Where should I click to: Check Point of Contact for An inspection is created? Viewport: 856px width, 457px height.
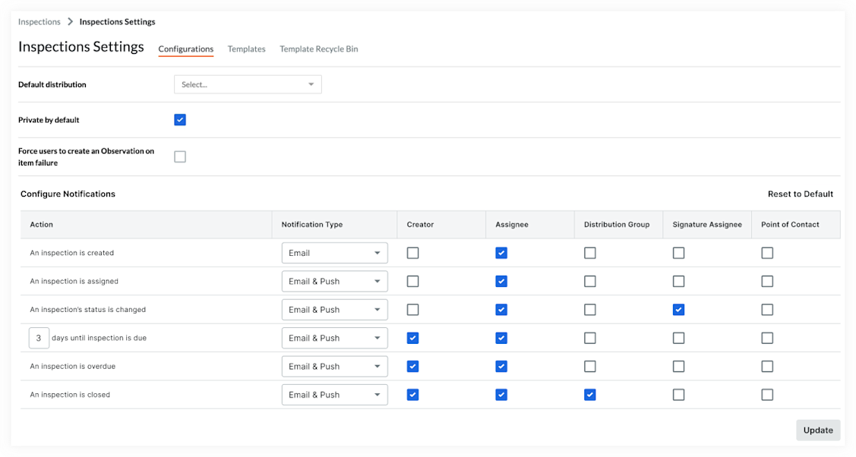click(767, 253)
